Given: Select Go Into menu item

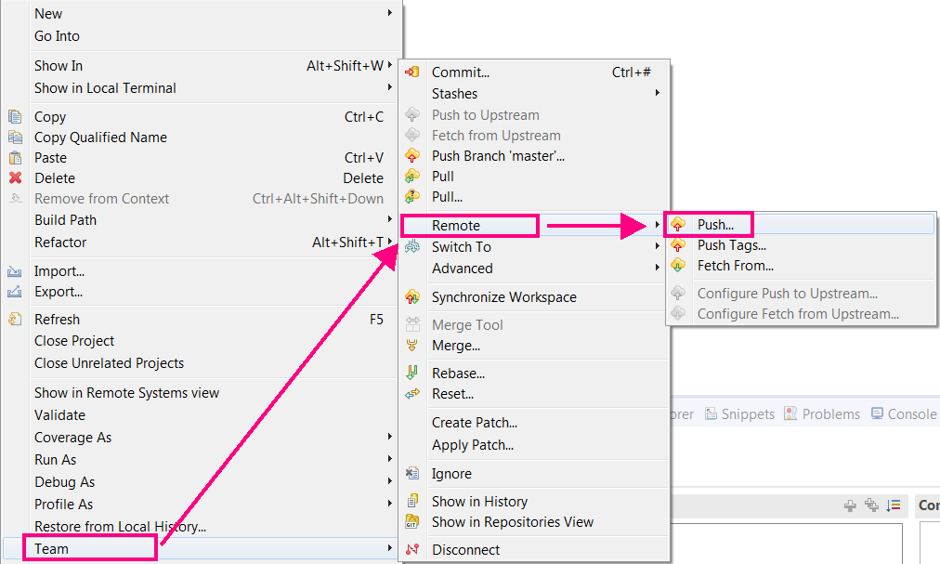Looking at the screenshot, I should click(x=57, y=36).
